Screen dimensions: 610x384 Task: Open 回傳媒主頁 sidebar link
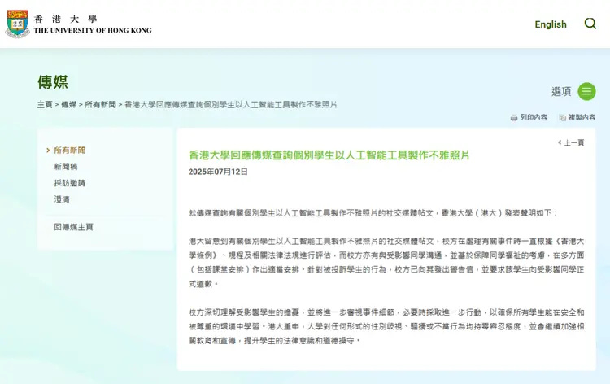(x=73, y=227)
